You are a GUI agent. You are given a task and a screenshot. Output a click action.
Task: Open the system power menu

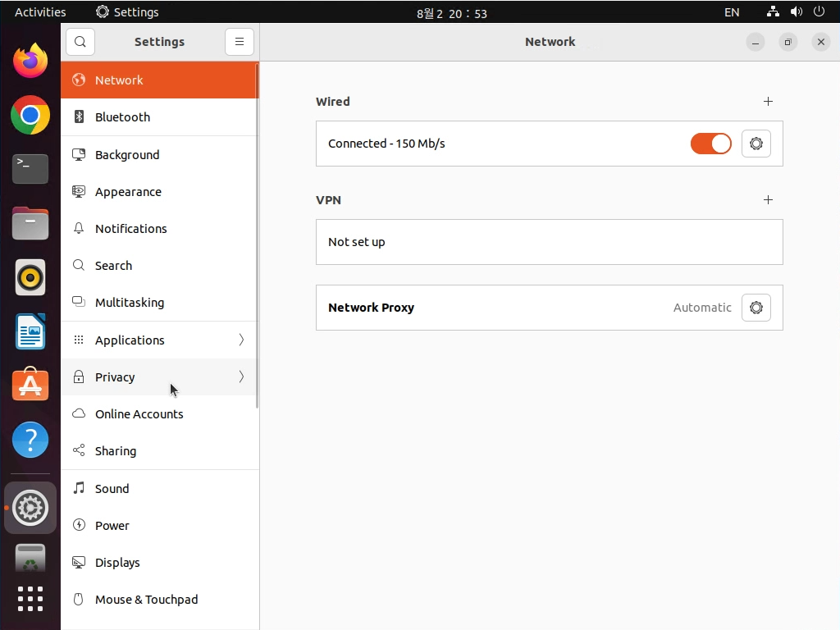[819, 11]
